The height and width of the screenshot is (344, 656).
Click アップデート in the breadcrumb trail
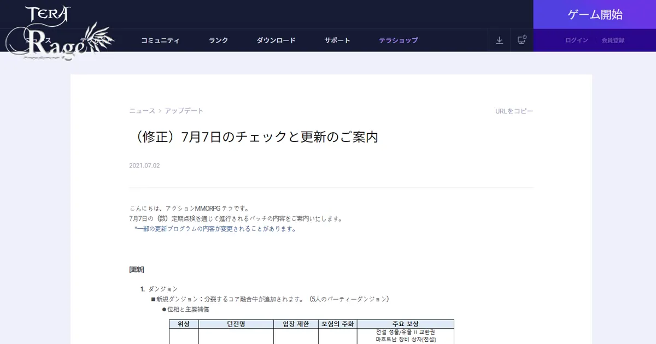pos(184,110)
